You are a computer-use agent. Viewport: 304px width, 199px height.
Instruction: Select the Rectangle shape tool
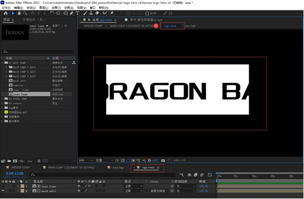[x=66, y=13]
